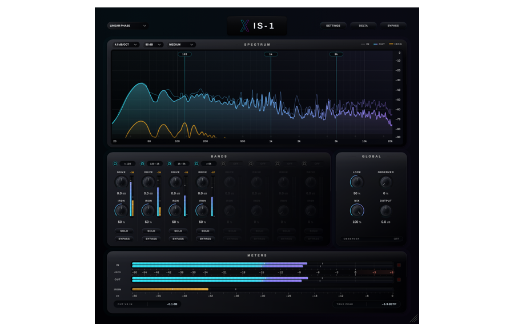Screen dimensions: 514x332
Task: Select the 5k crossover handle
Action: pyautogui.click(x=336, y=54)
